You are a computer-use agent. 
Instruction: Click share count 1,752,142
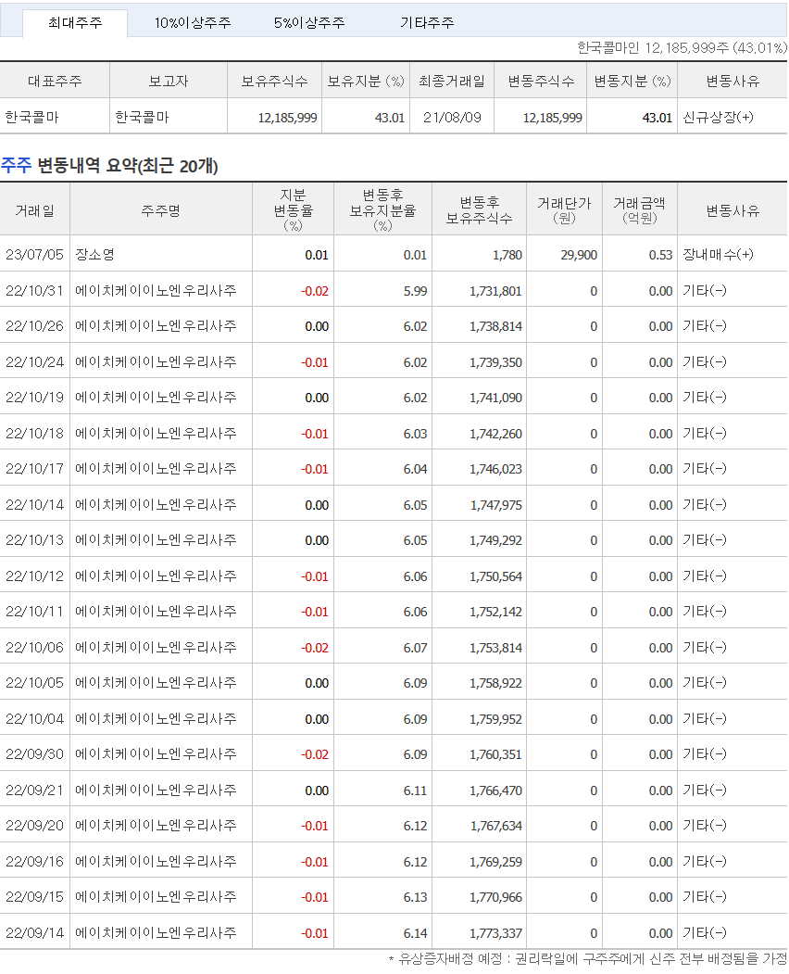click(x=495, y=612)
